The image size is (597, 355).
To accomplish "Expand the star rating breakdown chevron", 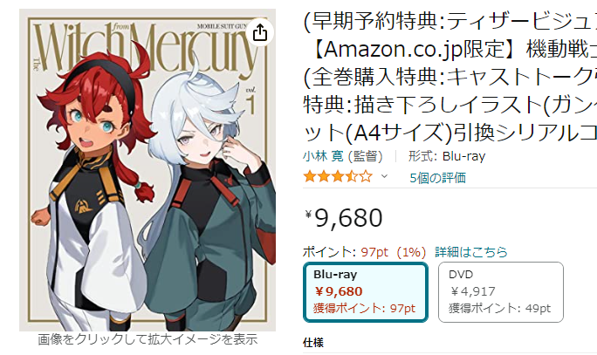I will pos(385,176).
